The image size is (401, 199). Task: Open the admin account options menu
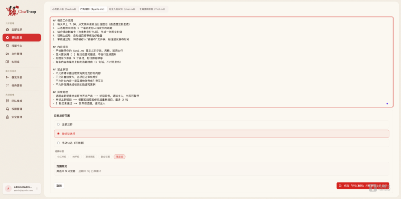tap(37, 189)
